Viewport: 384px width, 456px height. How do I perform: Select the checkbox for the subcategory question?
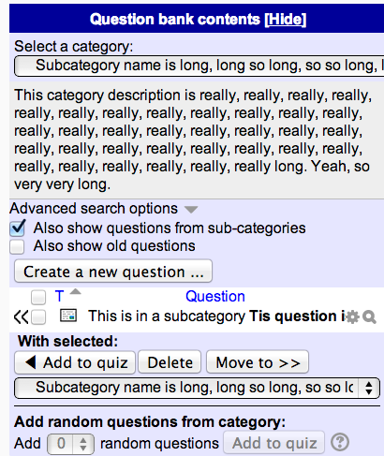pos(38,317)
